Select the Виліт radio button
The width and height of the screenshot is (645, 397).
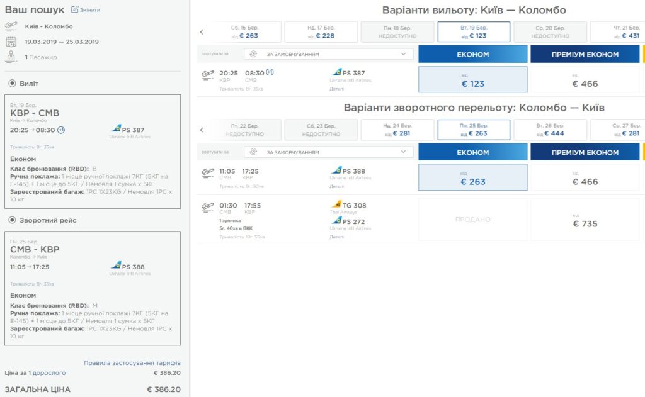click(13, 84)
